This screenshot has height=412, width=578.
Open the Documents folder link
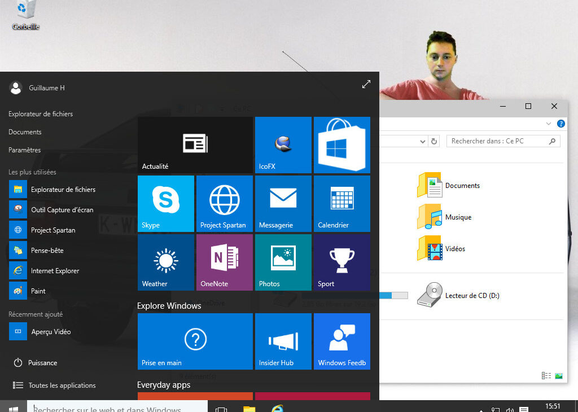coord(462,185)
